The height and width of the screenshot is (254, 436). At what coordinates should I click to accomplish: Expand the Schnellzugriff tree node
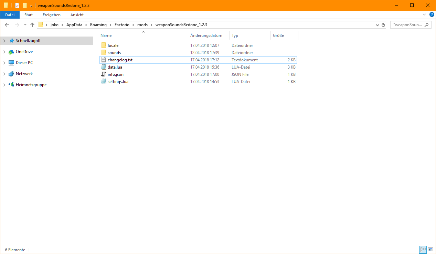click(4, 41)
